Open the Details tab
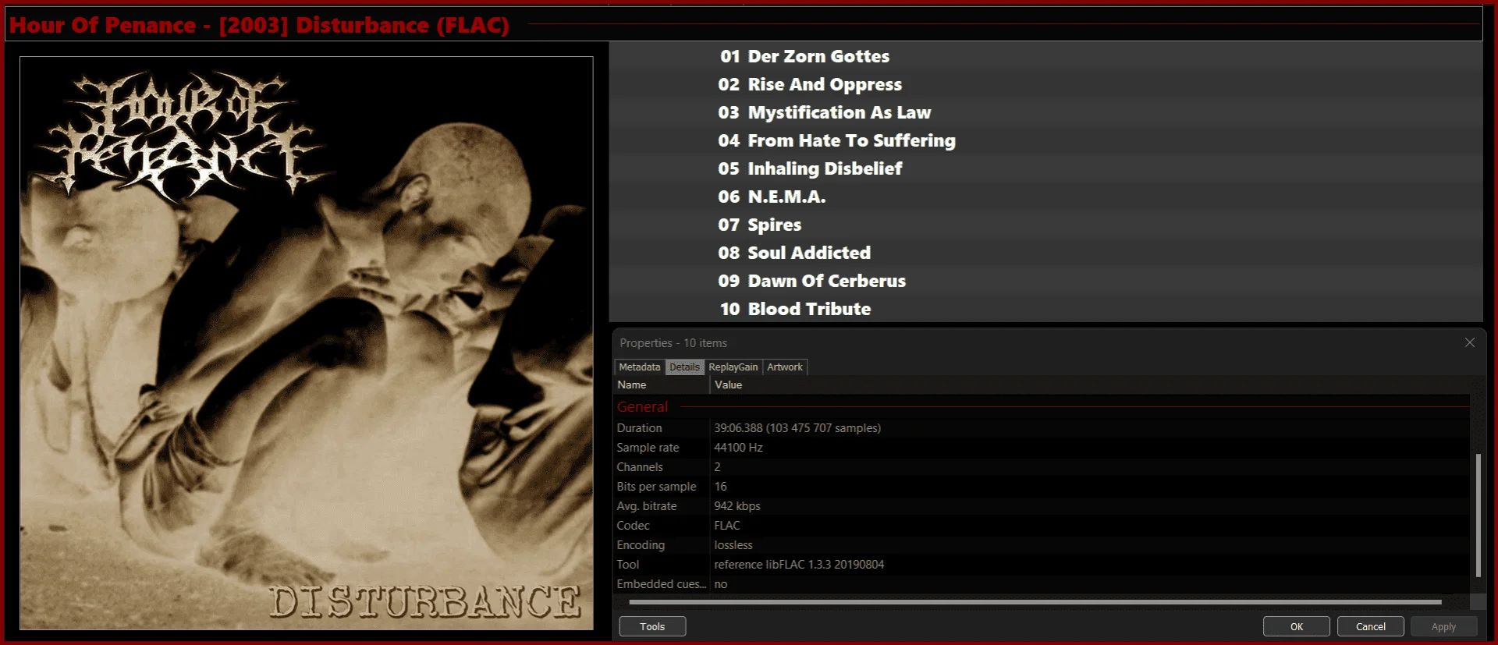This screenshot has width=1498, height=645. [x=684, y=367]
